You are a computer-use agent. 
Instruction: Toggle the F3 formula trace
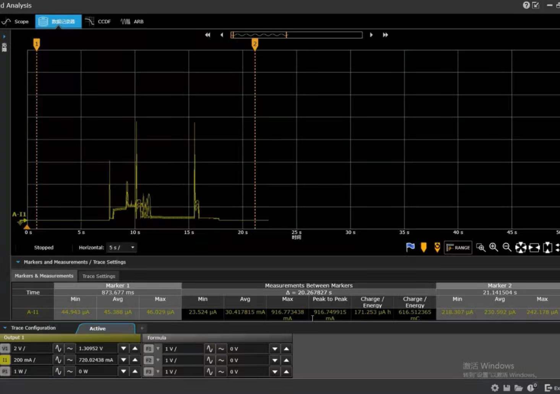coord(149,372)
